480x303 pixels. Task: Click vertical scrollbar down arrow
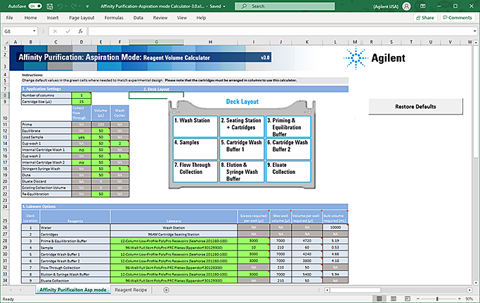point(476,283)
